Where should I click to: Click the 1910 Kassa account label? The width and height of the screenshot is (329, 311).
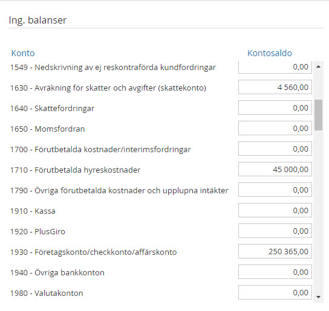(33, 211)
